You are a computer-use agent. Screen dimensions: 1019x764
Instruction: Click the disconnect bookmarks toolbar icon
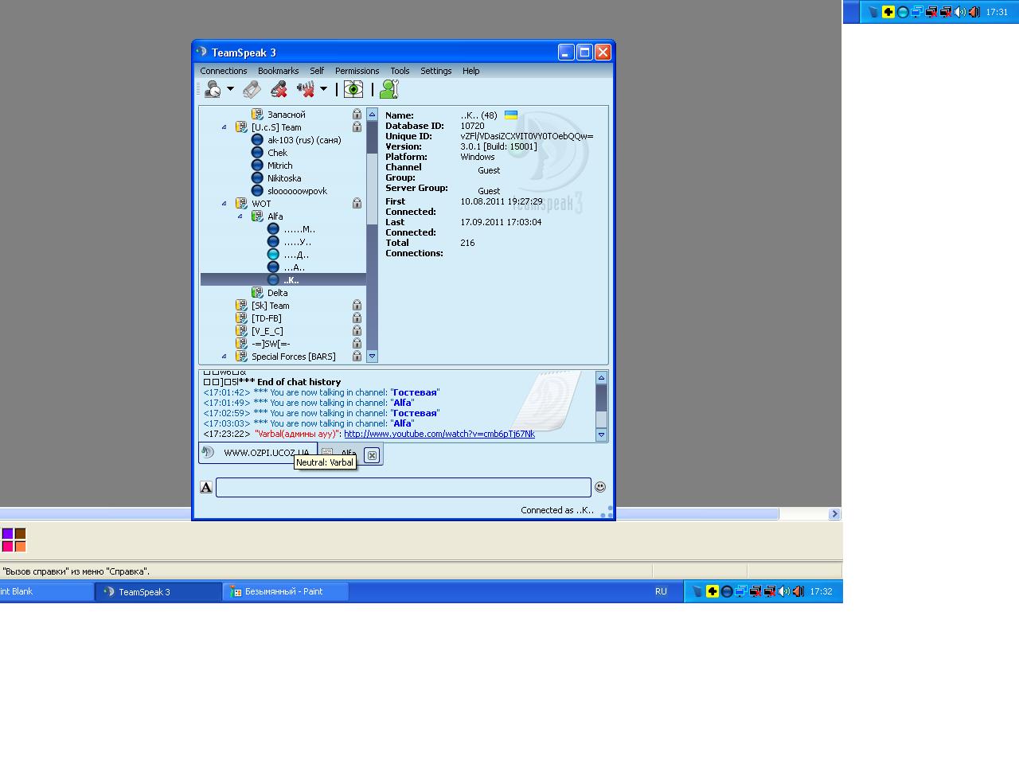[252, 89]
